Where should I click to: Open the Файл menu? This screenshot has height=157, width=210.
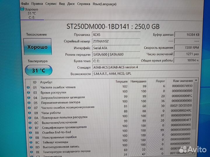pos(25,4)
